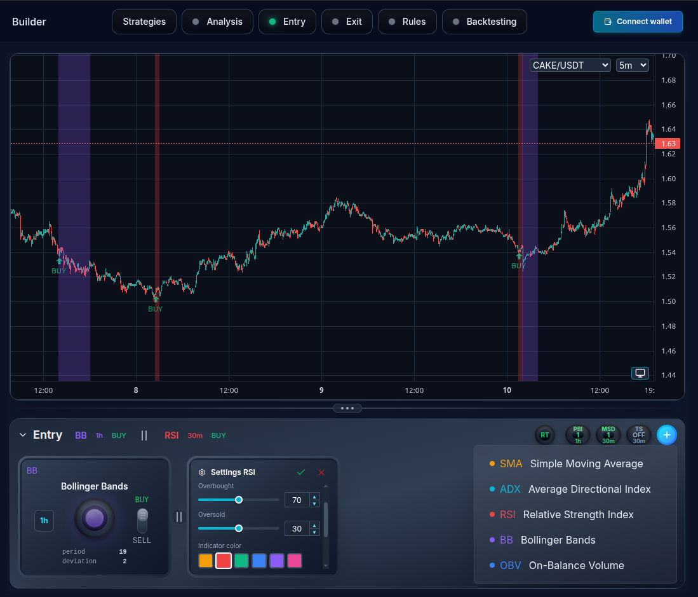
Task: Click the three-dot panel divider handle
Action: click(x=347, y=408)
